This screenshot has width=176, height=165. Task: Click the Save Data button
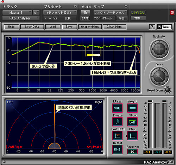[x=32, y=27]
